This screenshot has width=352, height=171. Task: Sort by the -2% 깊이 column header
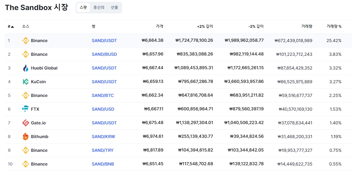(x=256, y=27)
